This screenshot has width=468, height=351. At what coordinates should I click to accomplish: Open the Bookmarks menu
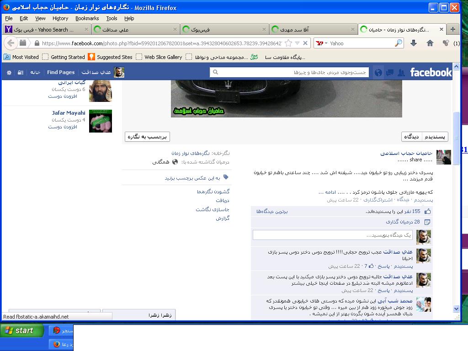87,18
